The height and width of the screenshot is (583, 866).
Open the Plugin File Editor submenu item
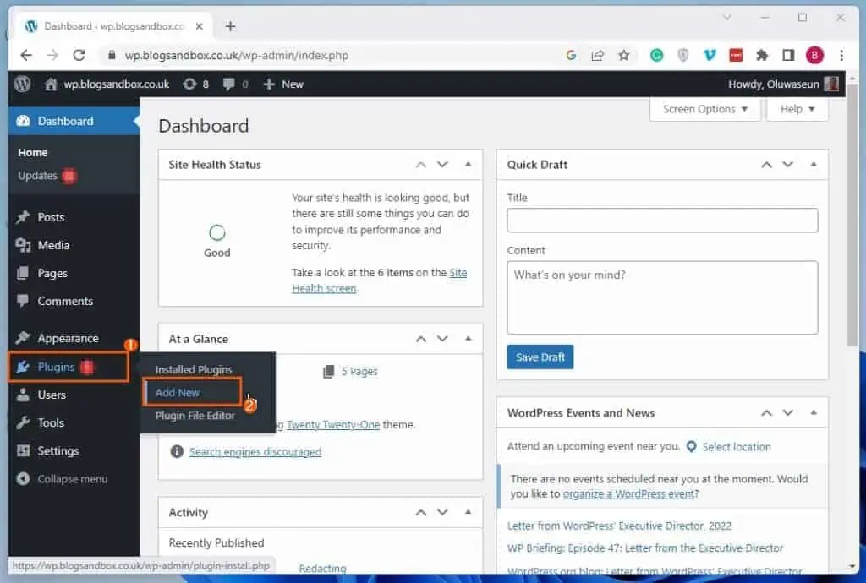point(195,415)
